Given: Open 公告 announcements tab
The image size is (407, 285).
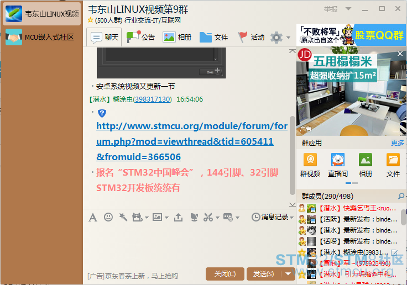Looking at the screenshot, I should click(x=140, y=37).
